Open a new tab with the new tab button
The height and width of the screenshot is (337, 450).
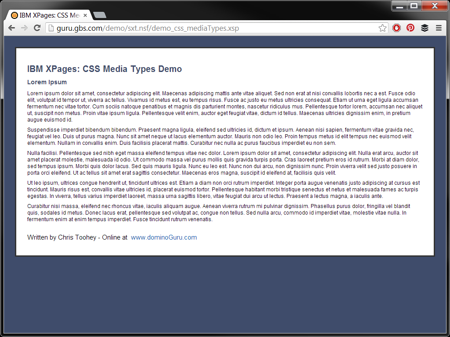(x=100, y=15)
